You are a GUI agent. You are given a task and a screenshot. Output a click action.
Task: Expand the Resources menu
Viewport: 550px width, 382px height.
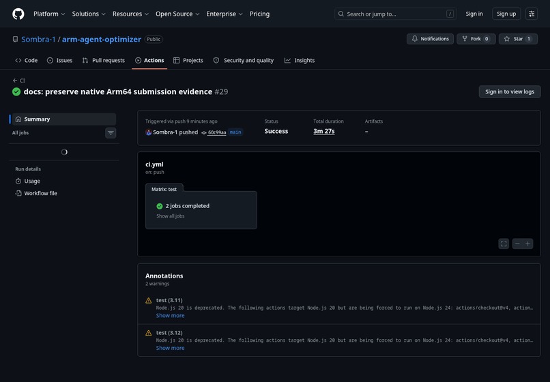[130, 14]
